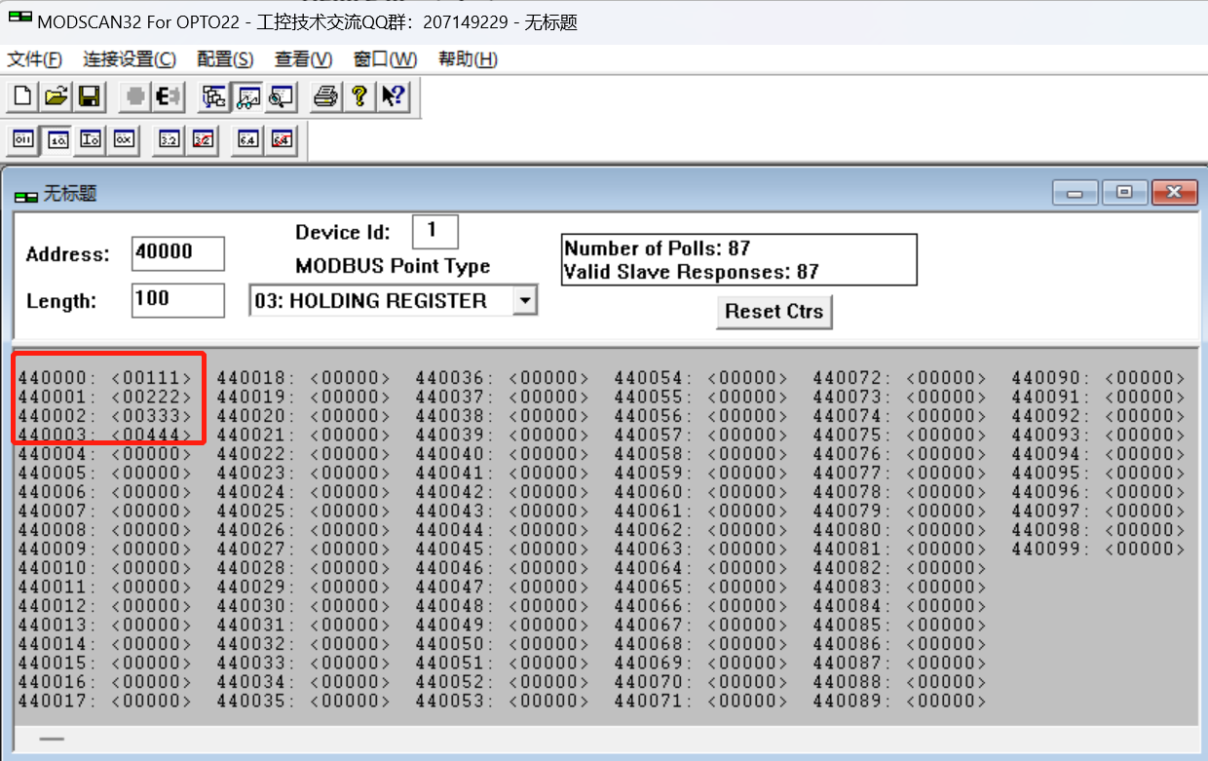Select register 440009 value
1208x761 pixels.
pyautogui.click(x=152, y=549)
